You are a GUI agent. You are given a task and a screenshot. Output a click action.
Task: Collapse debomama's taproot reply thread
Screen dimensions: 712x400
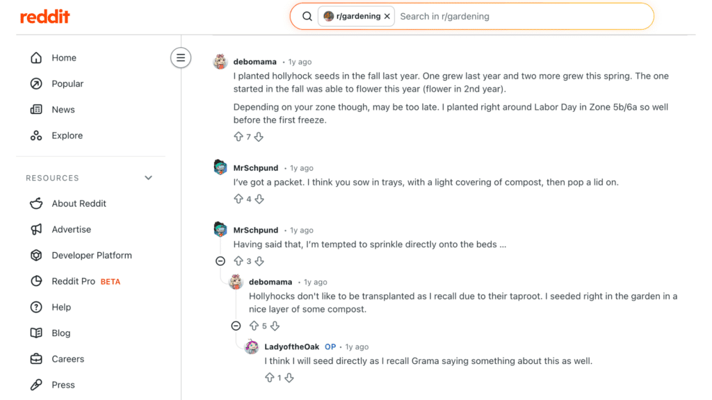[236, 326]
